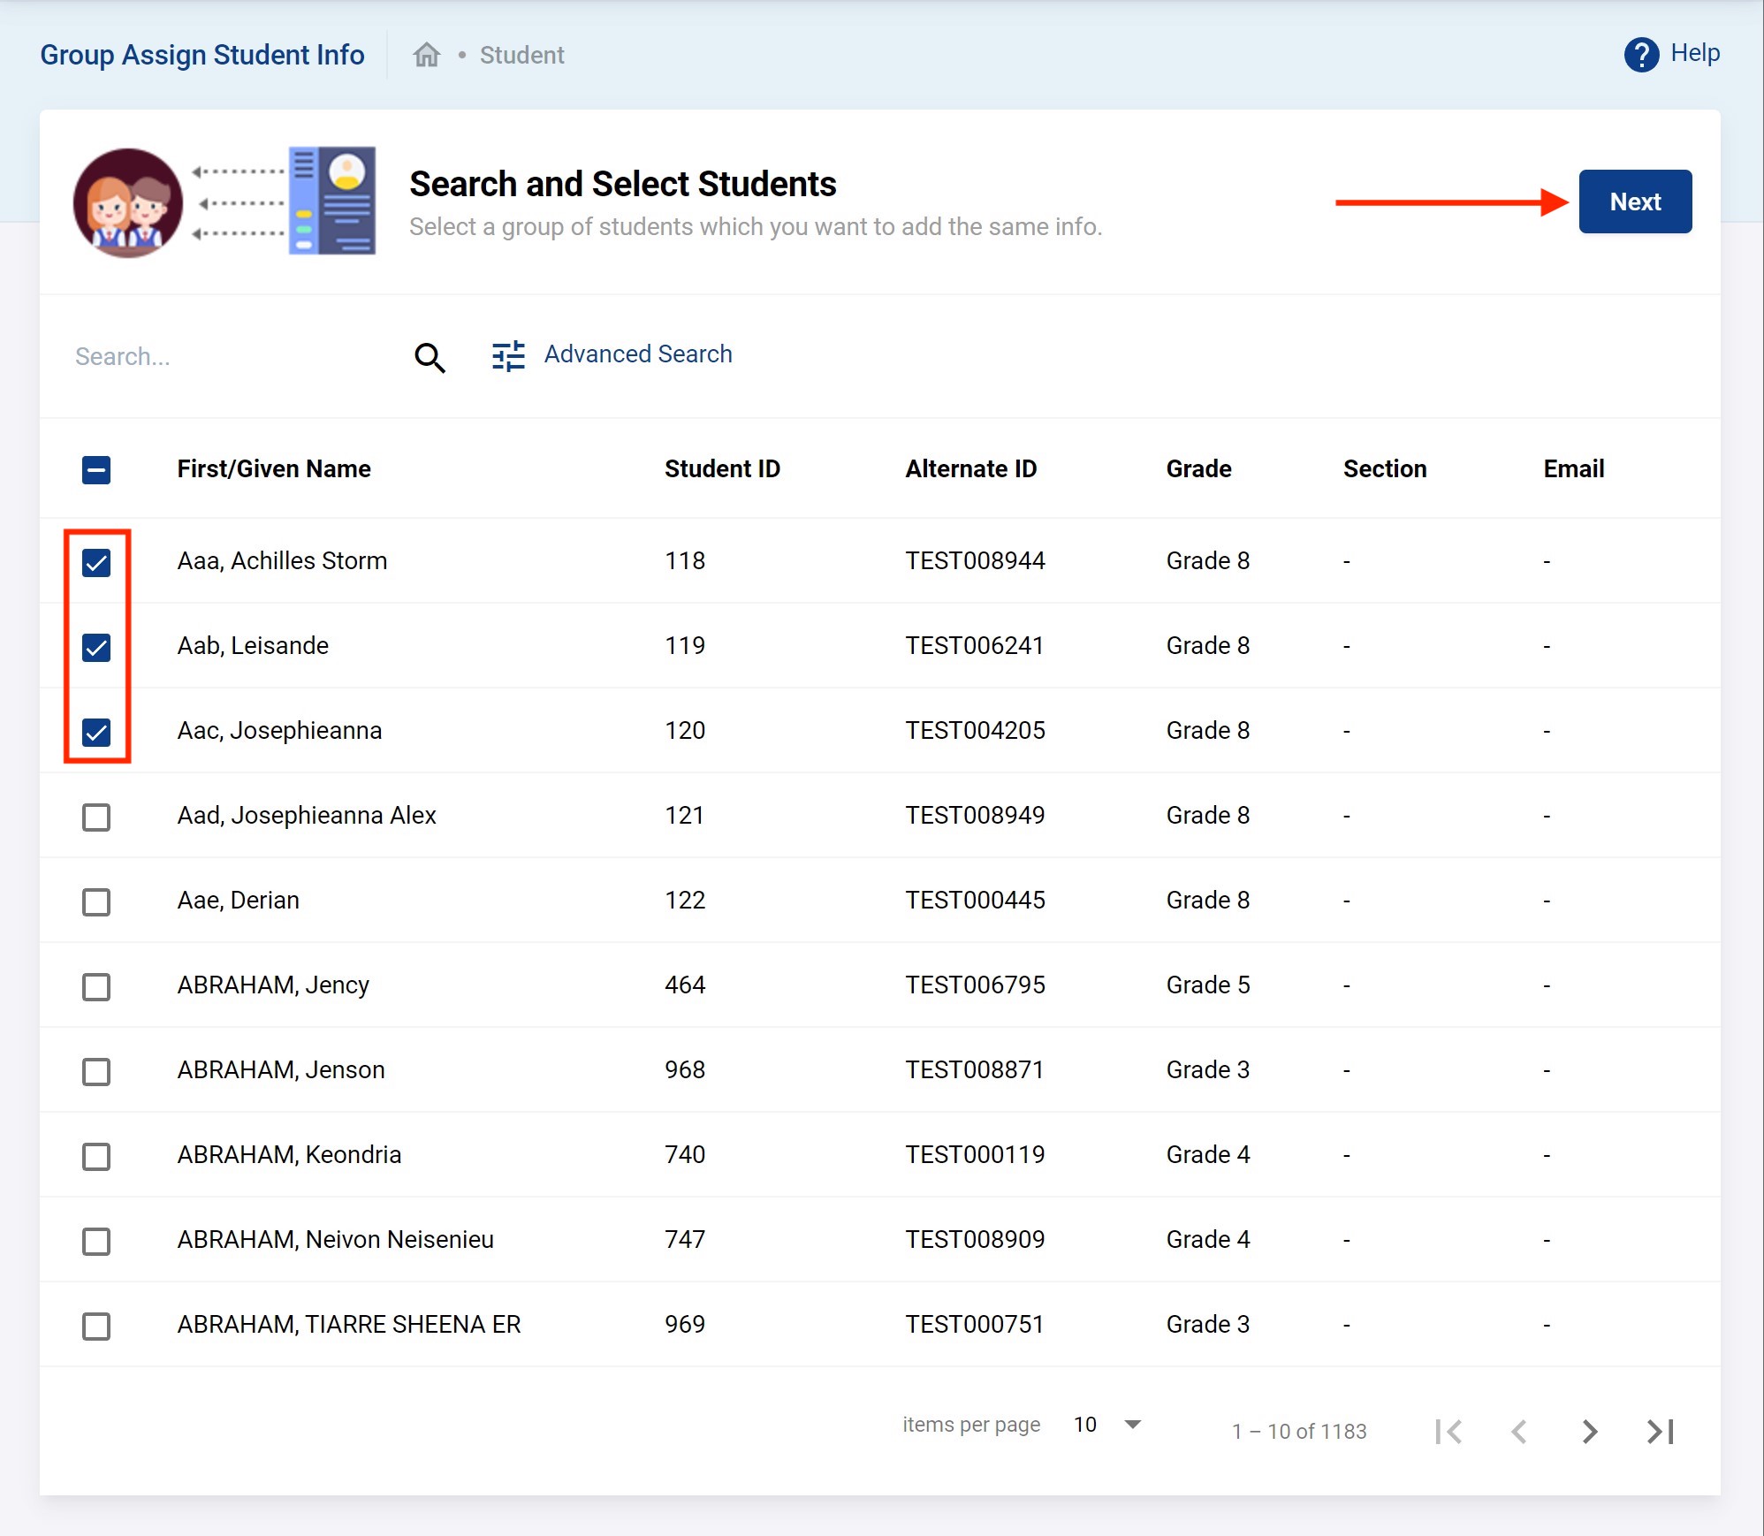1764x1536 pixels.
Task: Open the Advanced Search link
Action: click(x=637, y=354)
